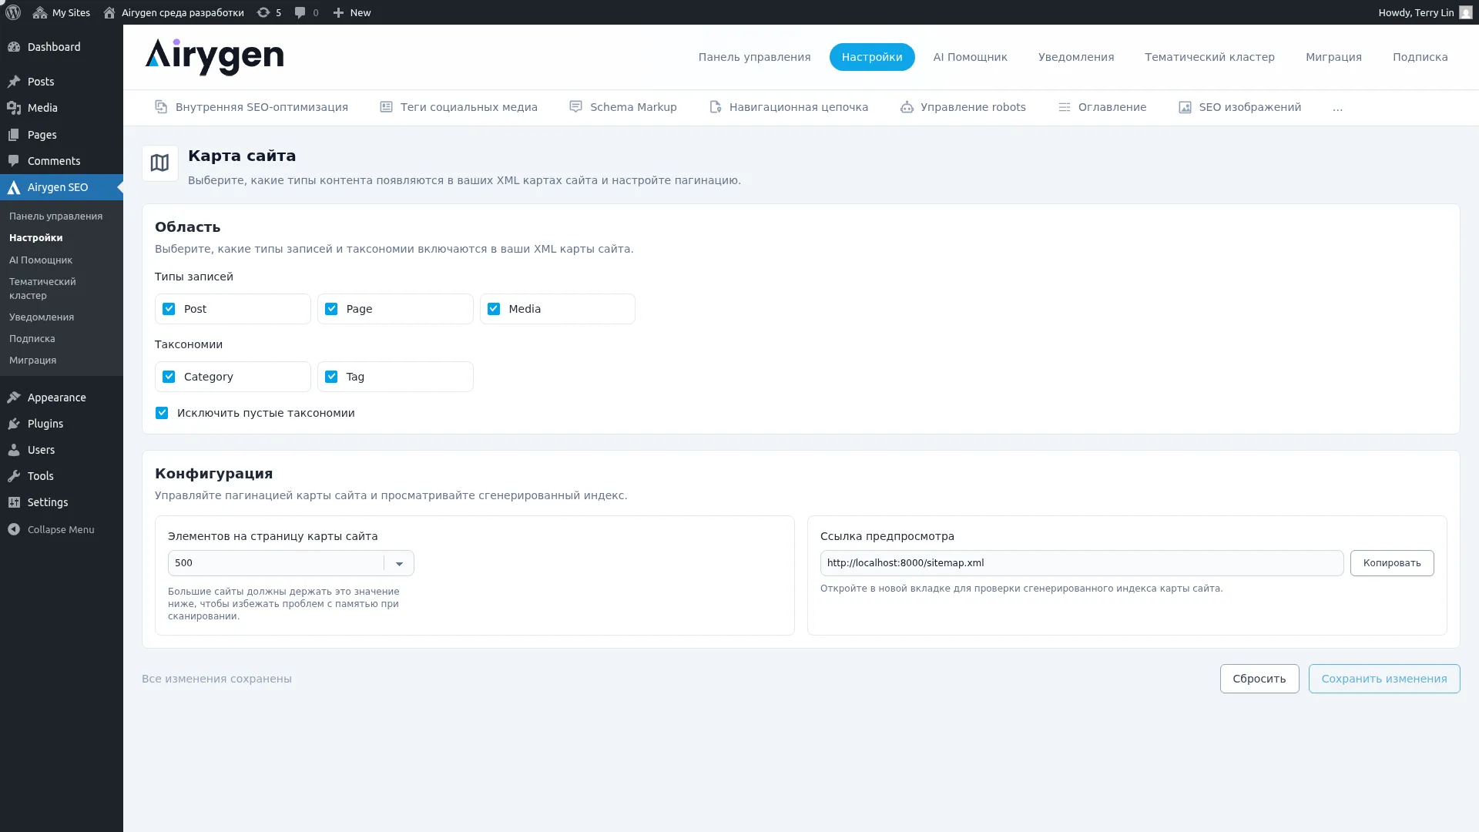Click the sitemap preview URL field
This screenshot has width=1479, height=832.
tap(1082, 563)
